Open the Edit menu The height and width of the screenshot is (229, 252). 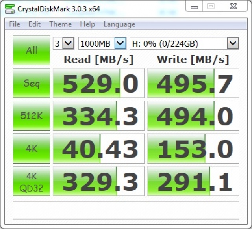tap(34, 24)
